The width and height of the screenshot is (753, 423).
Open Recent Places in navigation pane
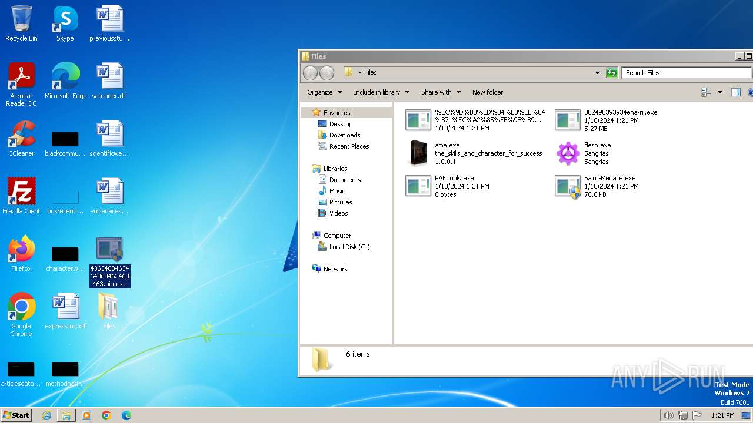[349, 146]
